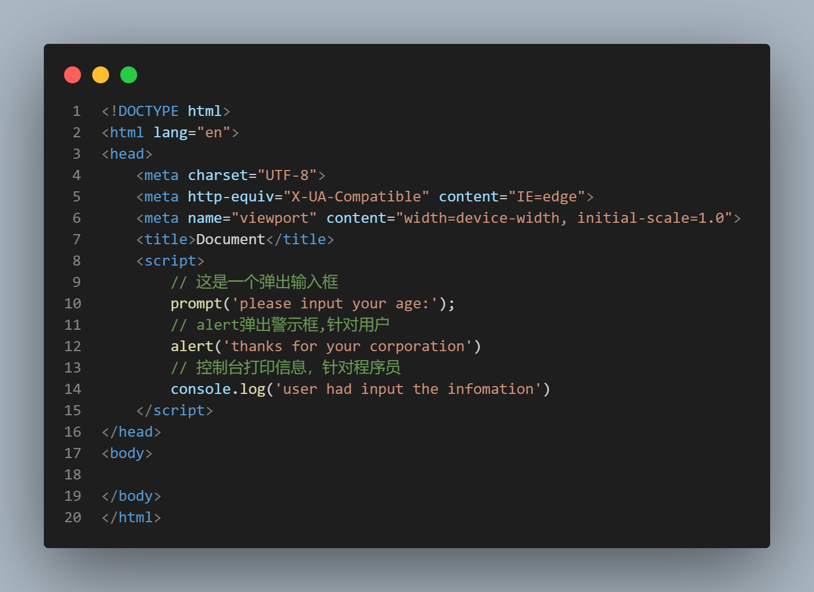Screen dimensions: 814x592
Task: Click the lang attribute on the html tag
Action: 170,133
